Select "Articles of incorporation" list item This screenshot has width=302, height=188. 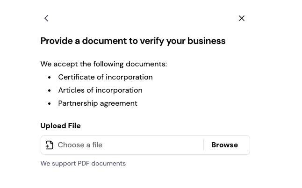coord(100,90)
